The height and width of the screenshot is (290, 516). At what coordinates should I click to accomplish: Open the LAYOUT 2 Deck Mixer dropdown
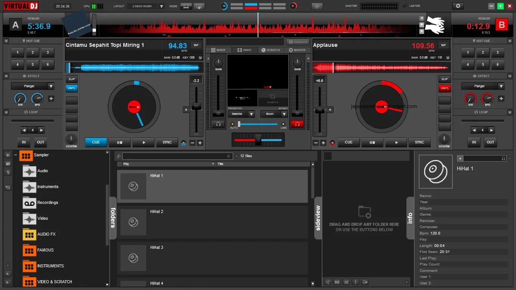click(161, 6)
